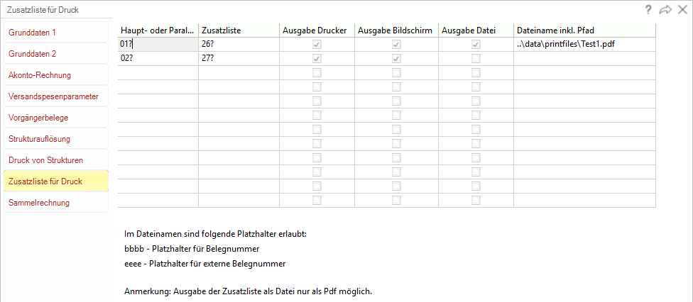Open Druck von Strukturen tab
The image size is (693, 302).
click(55, 160)
